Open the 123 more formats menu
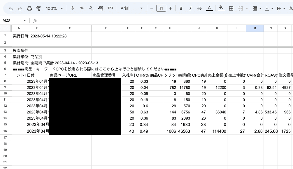The image size is (293, 169). pyautogui.click(x=110, y=8)
